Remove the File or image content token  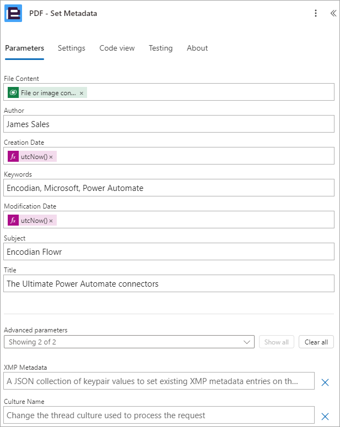81,93
